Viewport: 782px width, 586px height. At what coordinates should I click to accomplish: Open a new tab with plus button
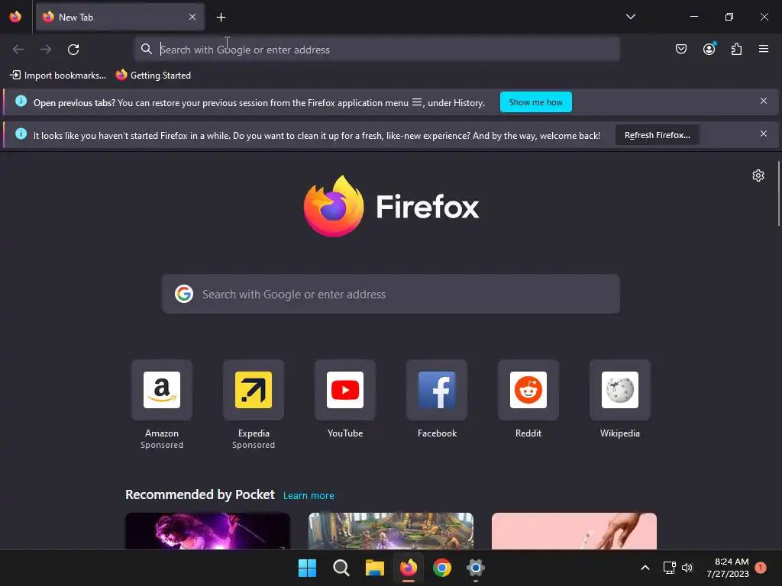tap(221, 18)
